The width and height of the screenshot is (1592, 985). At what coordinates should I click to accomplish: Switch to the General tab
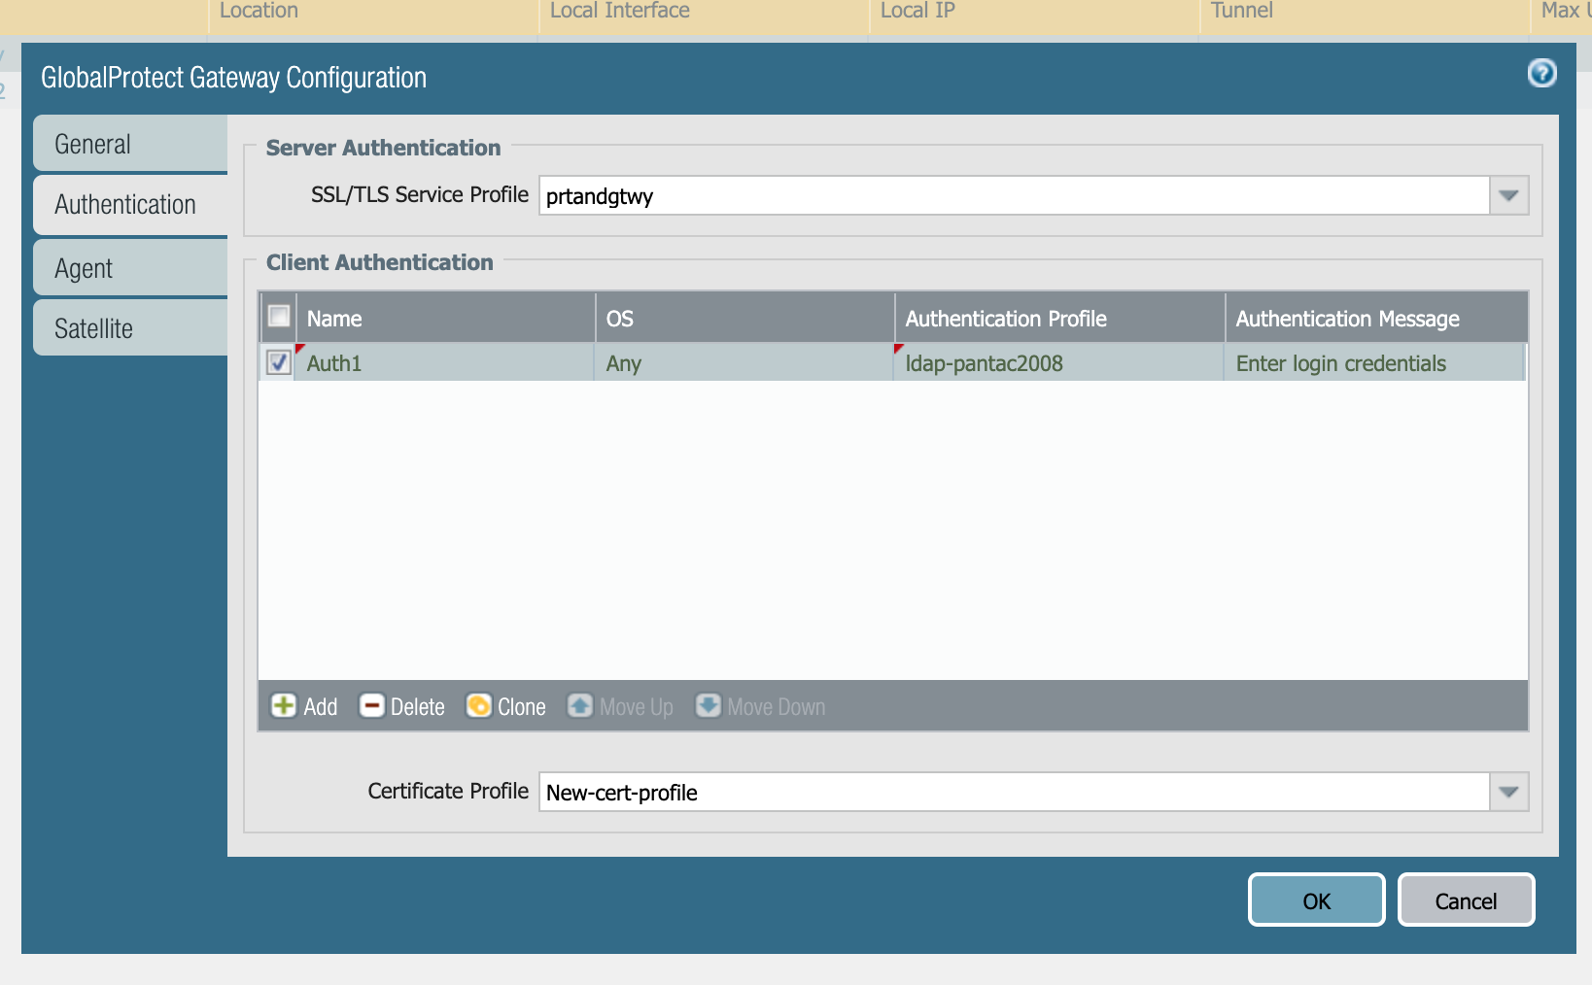tap(130, 144)
